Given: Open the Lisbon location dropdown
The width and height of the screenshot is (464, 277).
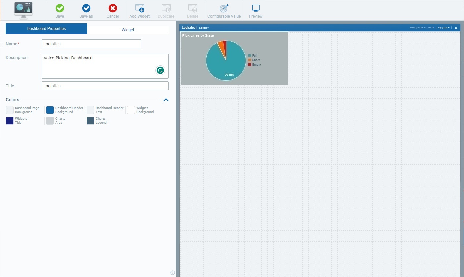Looking at the screenshot, I should pos(204,28).
